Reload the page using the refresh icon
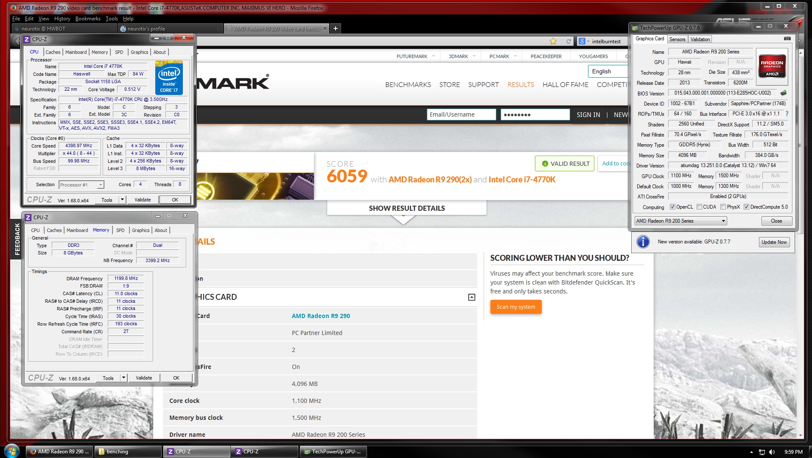The height and width of the screenshot is (458, 812). [x=568, y=41]
